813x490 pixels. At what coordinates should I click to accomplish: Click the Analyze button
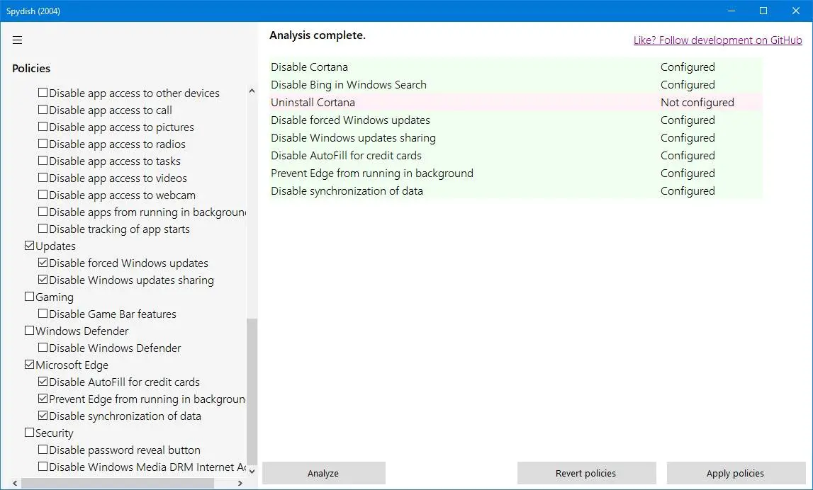[323, 473]
